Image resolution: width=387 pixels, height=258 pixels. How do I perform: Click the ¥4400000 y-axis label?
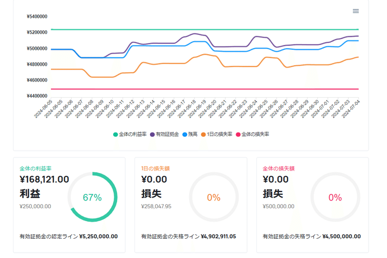pyautogui.click(x=37, y=96)
